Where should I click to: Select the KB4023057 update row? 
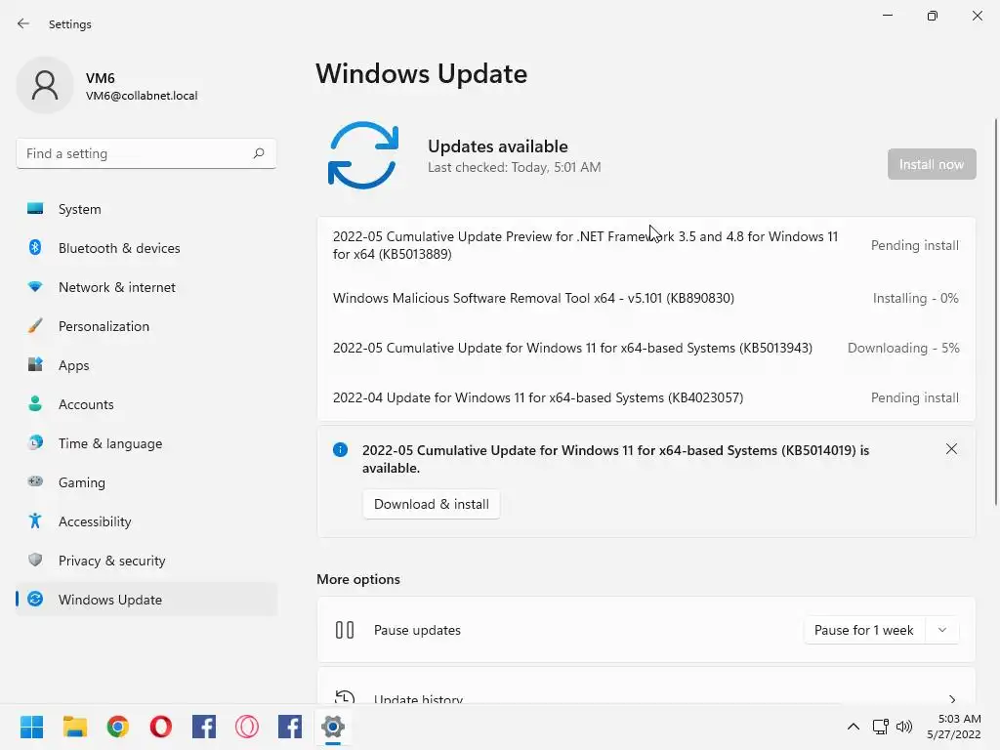point(646,397)
